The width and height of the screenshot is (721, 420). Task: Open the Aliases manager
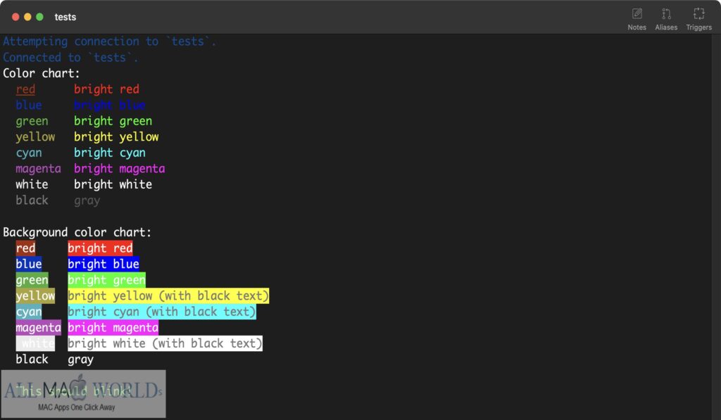(x=665, y=18)
